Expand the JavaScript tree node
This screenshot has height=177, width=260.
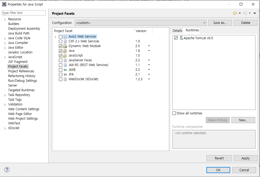pyautogui.click(x=5, y=57)
